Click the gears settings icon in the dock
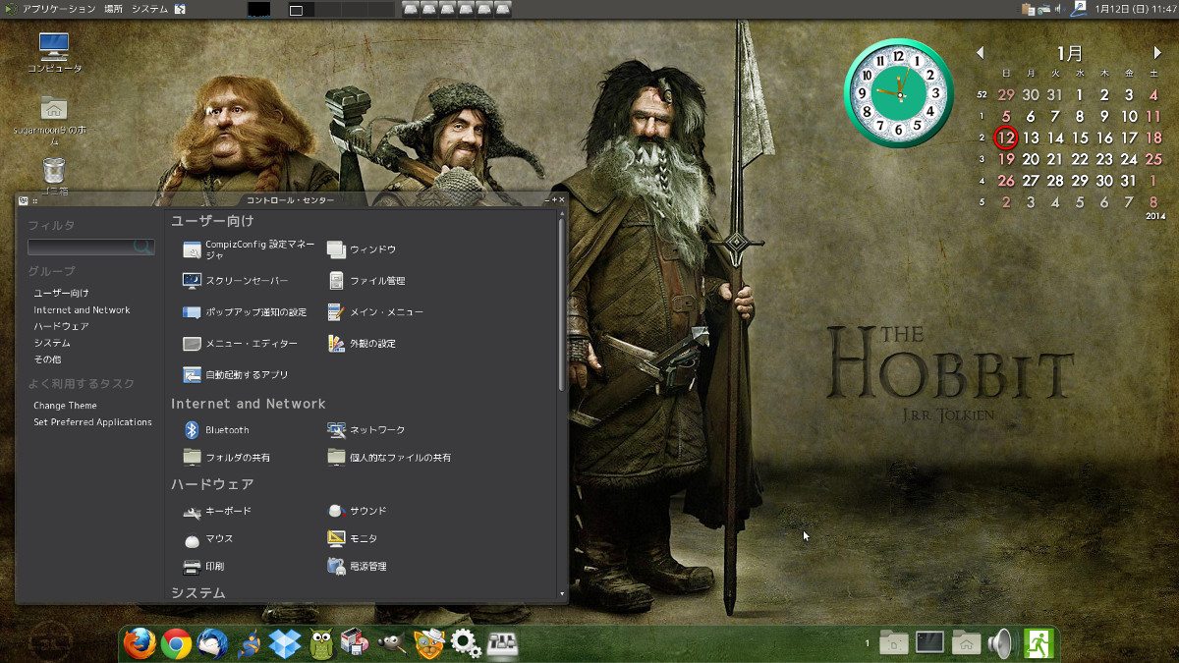The width and height of the screenshot is (1179, 663). (x=465, y=643)
